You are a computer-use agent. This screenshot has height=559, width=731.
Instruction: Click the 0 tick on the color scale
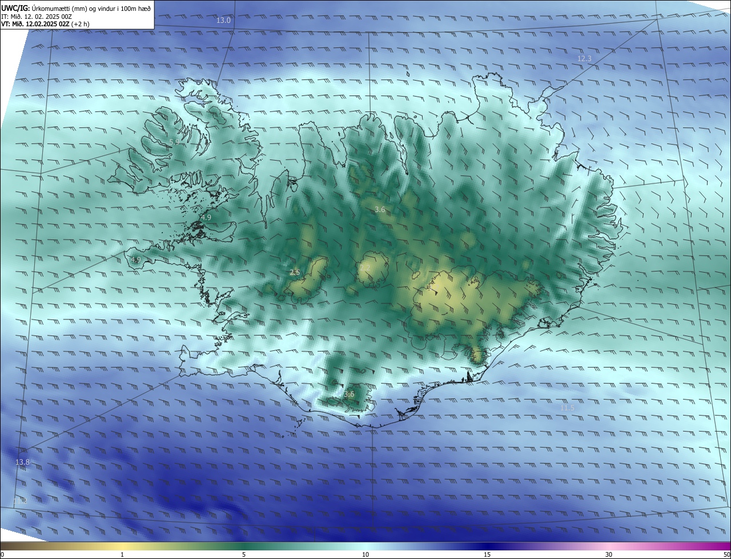tap(2, 554)
